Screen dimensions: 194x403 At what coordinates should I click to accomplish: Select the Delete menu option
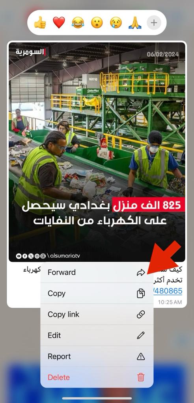point(97,377)
